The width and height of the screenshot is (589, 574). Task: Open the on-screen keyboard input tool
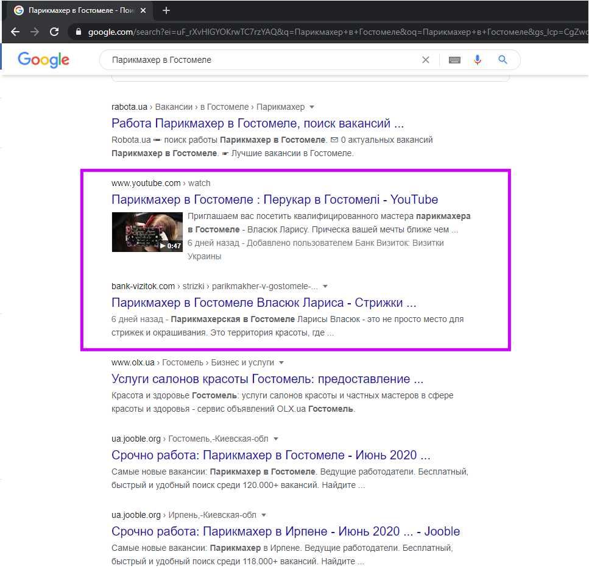pyautogui.click(x=454, y=60)
